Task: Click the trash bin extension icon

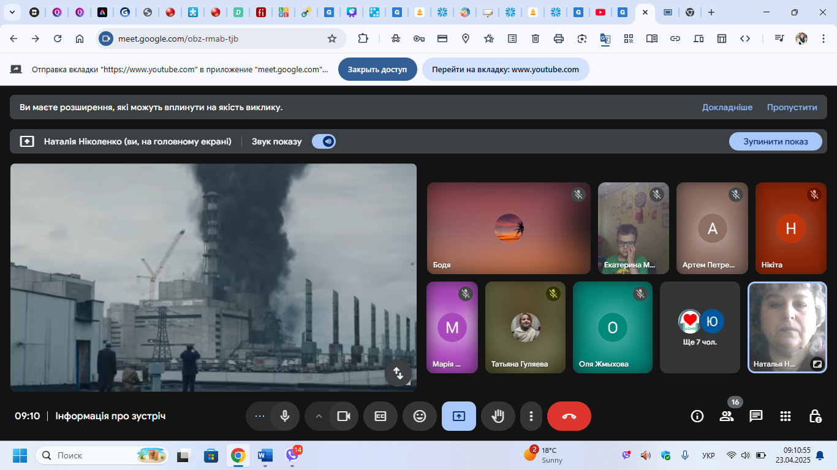Action: (535, 39)
